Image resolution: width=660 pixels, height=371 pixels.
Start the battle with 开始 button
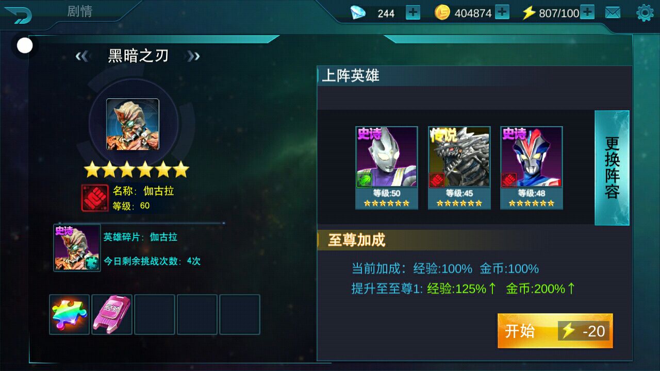pos(555,331)
